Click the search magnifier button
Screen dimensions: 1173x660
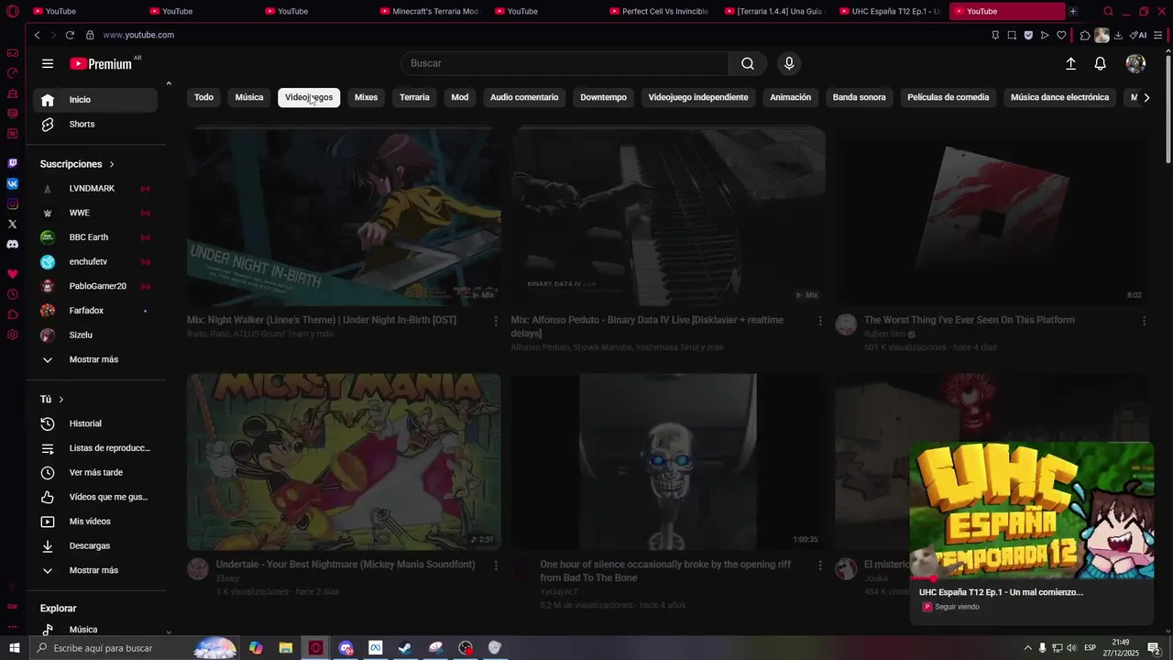pos(748,63)
